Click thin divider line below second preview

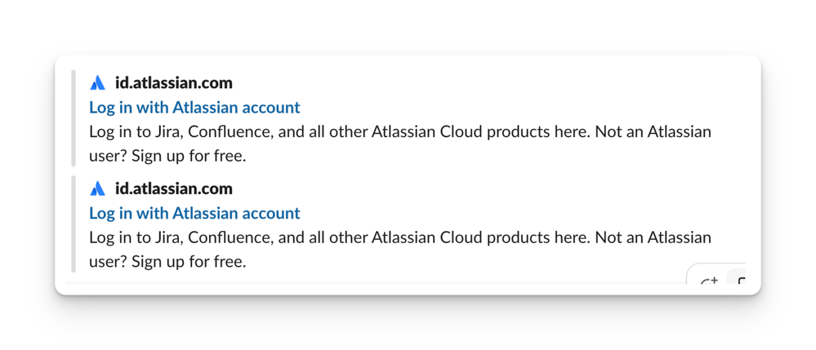click(375, 283)
